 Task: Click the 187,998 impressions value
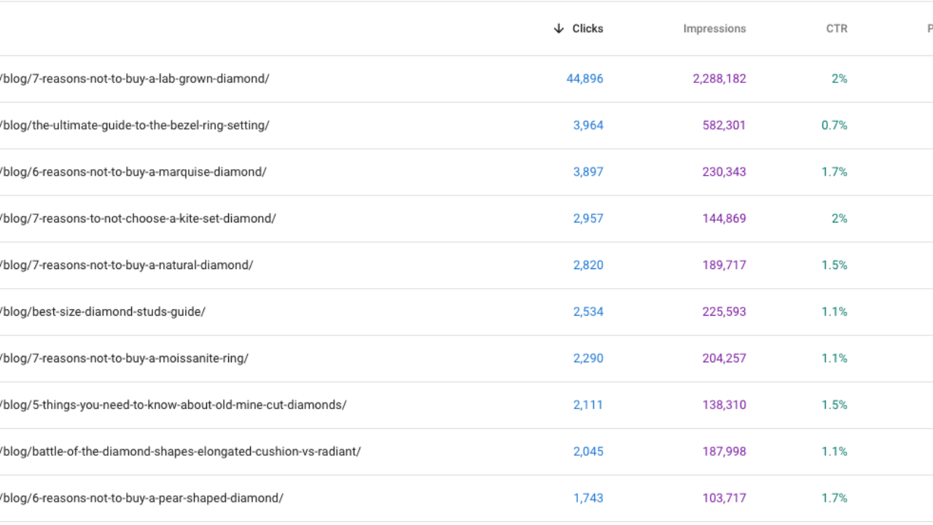[x=725, y=452]
